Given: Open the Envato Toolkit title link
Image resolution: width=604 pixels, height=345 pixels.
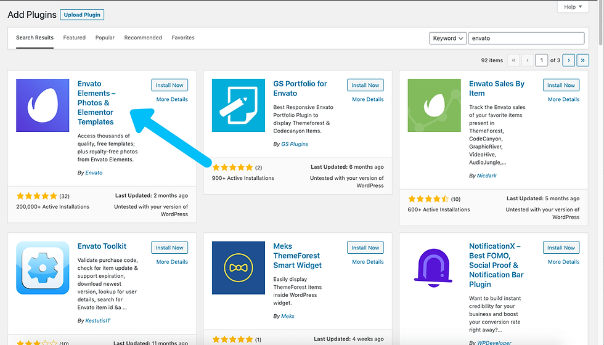Looking at the screenshot, I should pyautogui.click(x=102, y=246).
